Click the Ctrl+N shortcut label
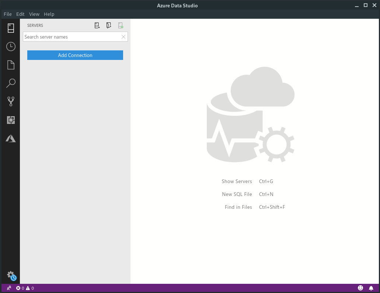The height and width of the screenshot is (293, 380). click(266, 194)
